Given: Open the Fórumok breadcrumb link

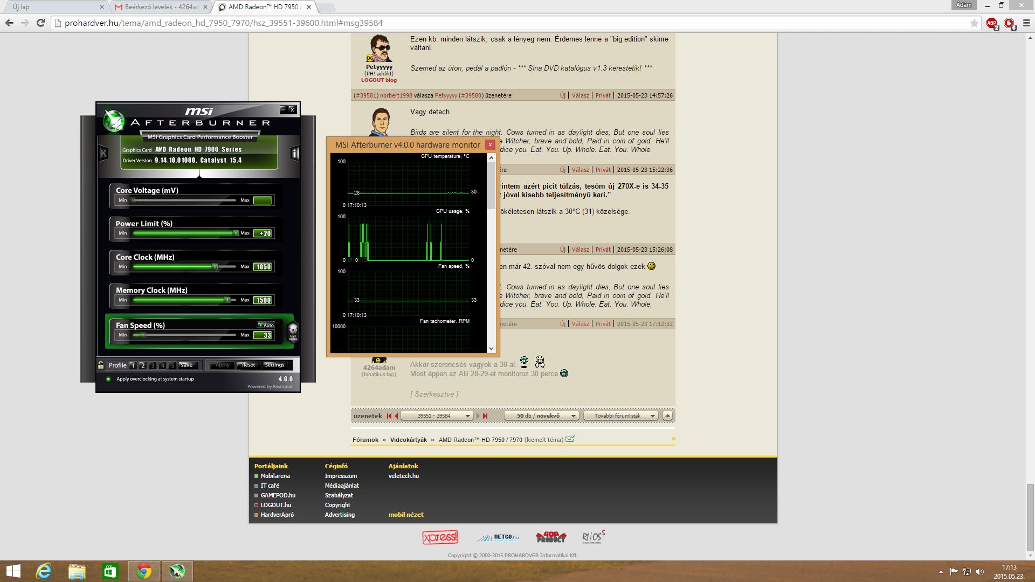Looking at the screenshot, I should [x=365, y=440].
